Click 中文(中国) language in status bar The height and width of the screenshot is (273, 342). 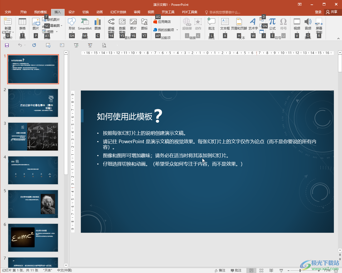click(x=65, y=270)
